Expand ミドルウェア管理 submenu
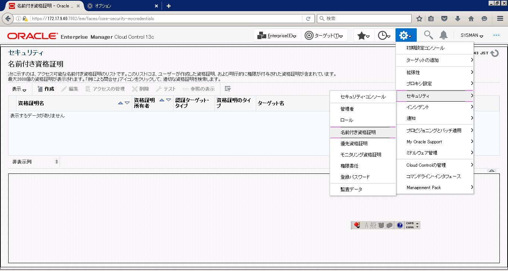 [x=435, y=153]
